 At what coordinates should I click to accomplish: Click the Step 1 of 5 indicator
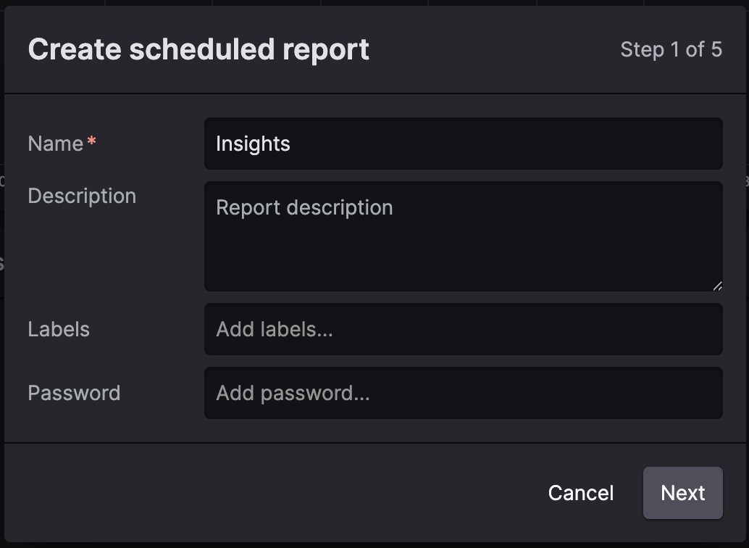[671, 49]
